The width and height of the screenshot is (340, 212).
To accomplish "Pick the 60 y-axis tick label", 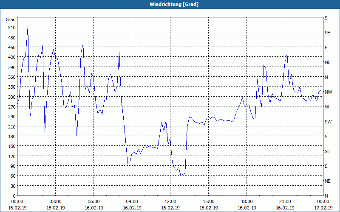I will click(x=13, y=176).
